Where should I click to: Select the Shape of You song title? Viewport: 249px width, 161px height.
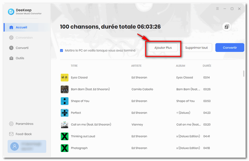(80, 101)
